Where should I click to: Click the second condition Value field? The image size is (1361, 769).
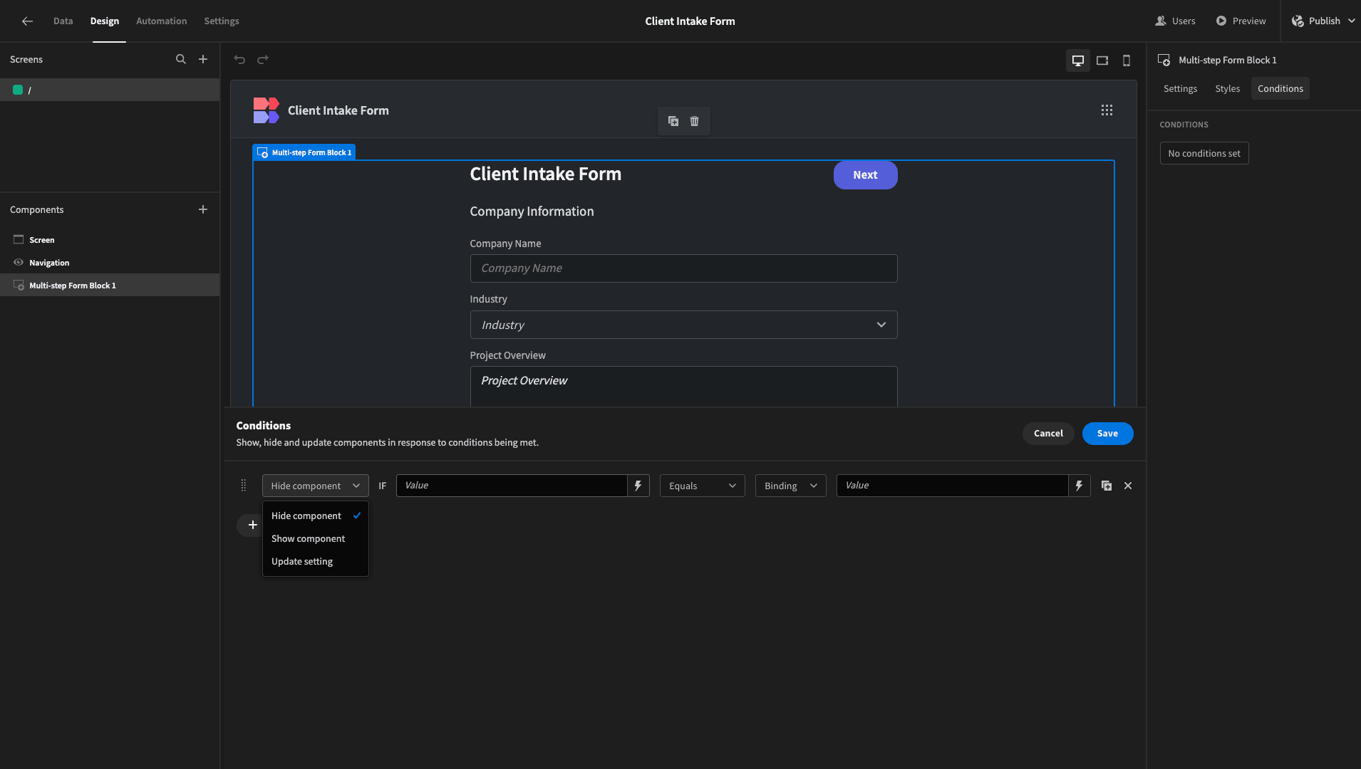[952, 486]
